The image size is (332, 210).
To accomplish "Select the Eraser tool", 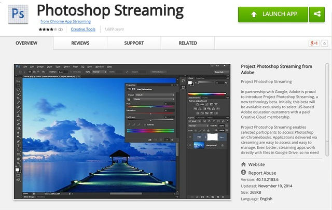I will pyautogui.click(x=19, y=124).
